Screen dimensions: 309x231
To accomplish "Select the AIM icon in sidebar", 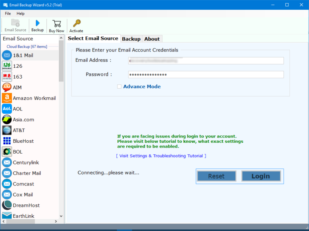I will click(x=7, y=87).
